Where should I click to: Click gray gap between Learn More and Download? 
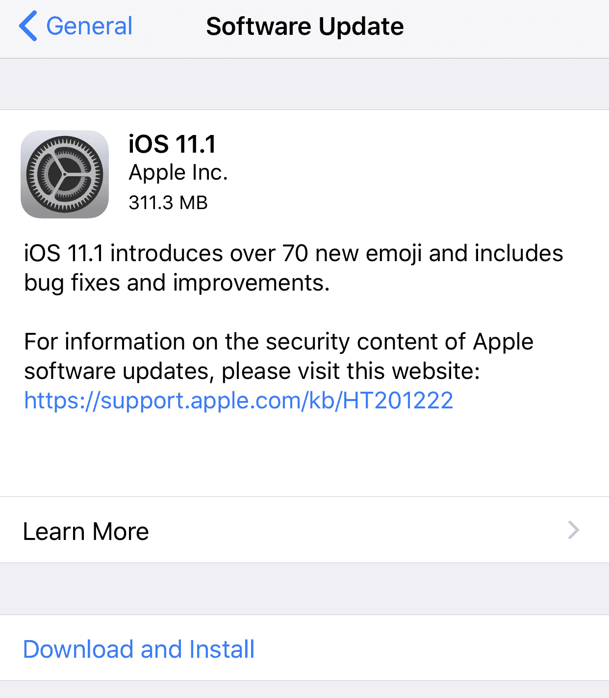[x=304, y=589]
